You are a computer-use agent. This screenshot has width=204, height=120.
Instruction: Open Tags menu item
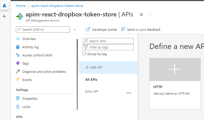[25, 63]
